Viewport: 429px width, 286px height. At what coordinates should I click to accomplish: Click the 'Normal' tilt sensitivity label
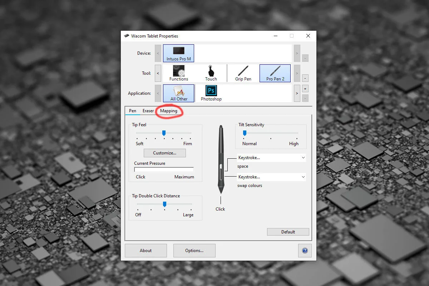click(250, 144)
